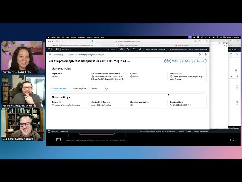Select Dan Blaner video thumbnail

click(23, 124)
